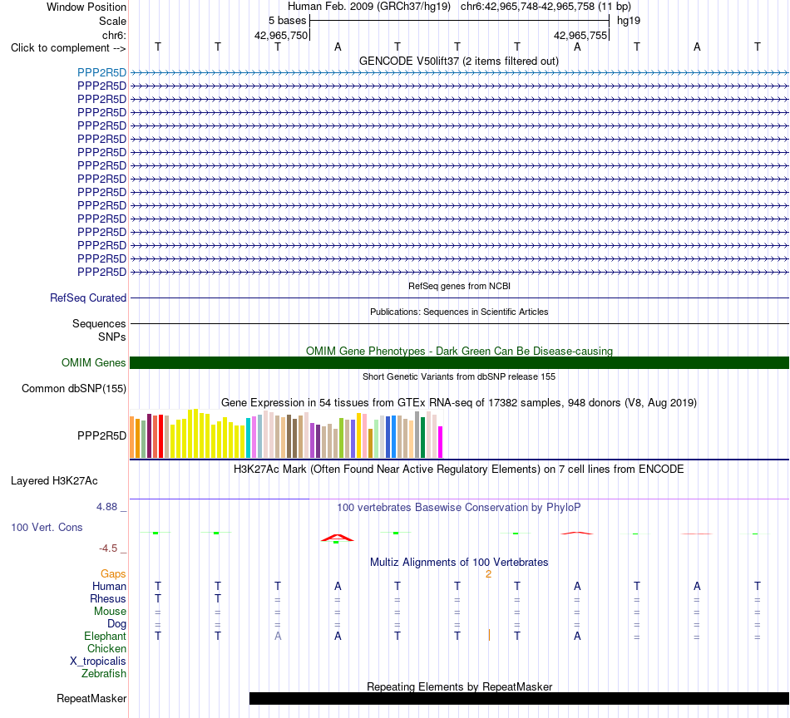Image resolution: width=790 pixels, height=718 pixels.
Task: Select the light-blue highlighted PPP2R5D transcript label
Action: [101, 72]
